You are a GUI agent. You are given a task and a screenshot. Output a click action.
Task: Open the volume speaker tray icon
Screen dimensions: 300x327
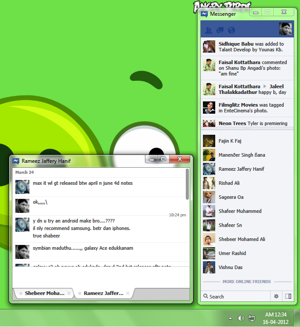[241, 318]
